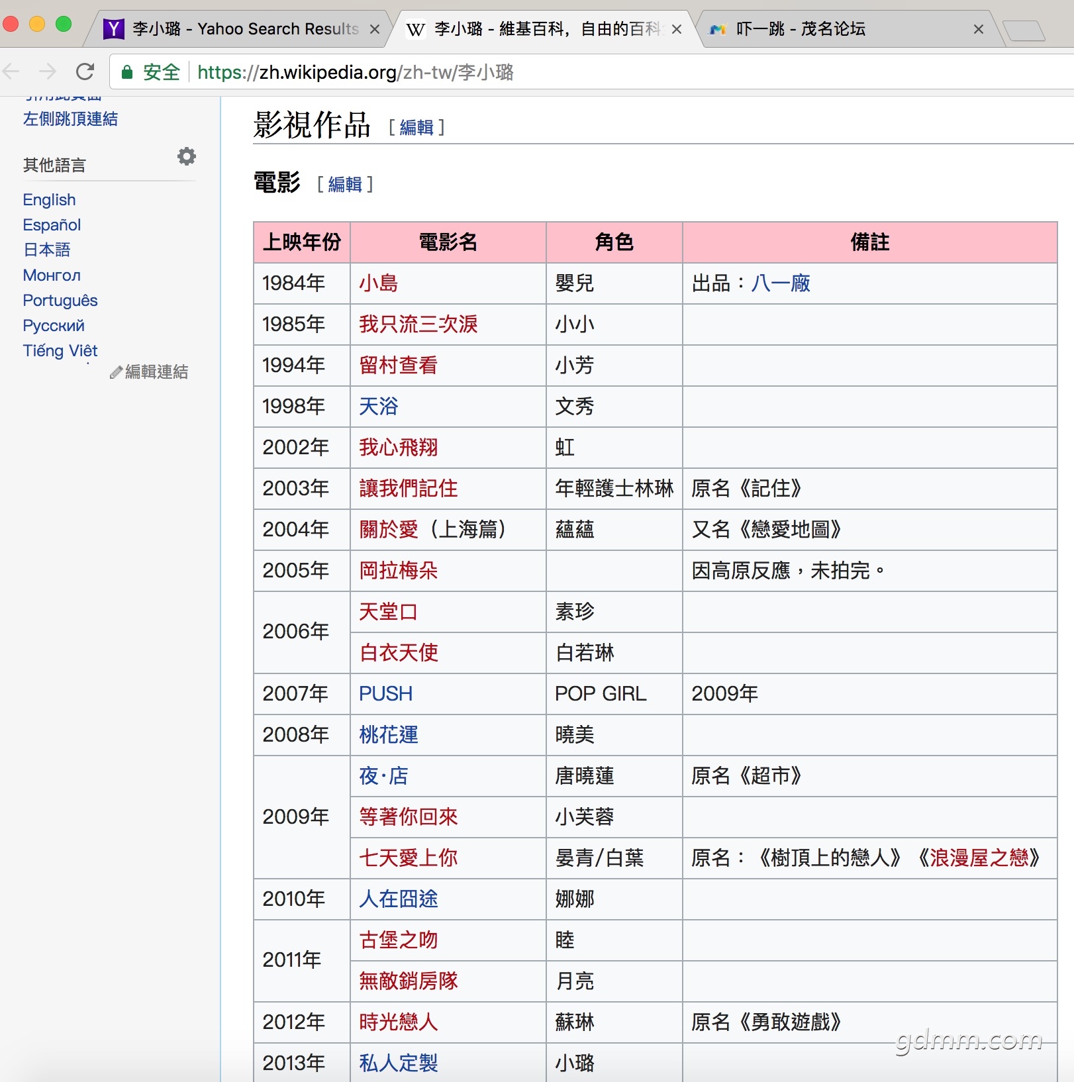1074x1082 pixels.
Task: Open 左側跳頂連結 sidebar link
Action: (70, 119)
